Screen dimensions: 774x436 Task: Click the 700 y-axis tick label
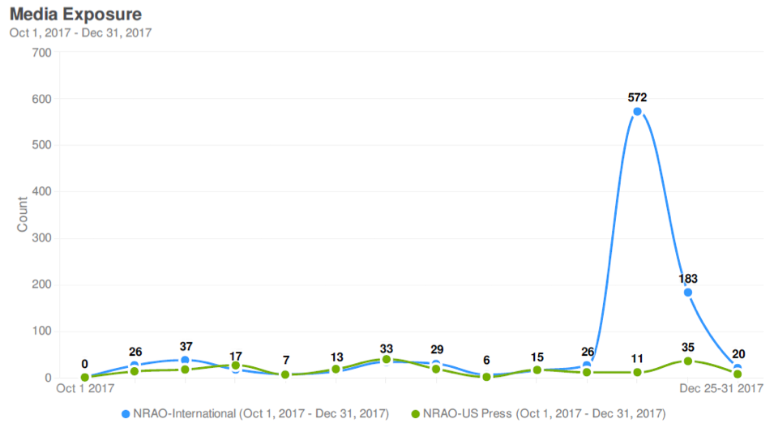pos(42,53)
